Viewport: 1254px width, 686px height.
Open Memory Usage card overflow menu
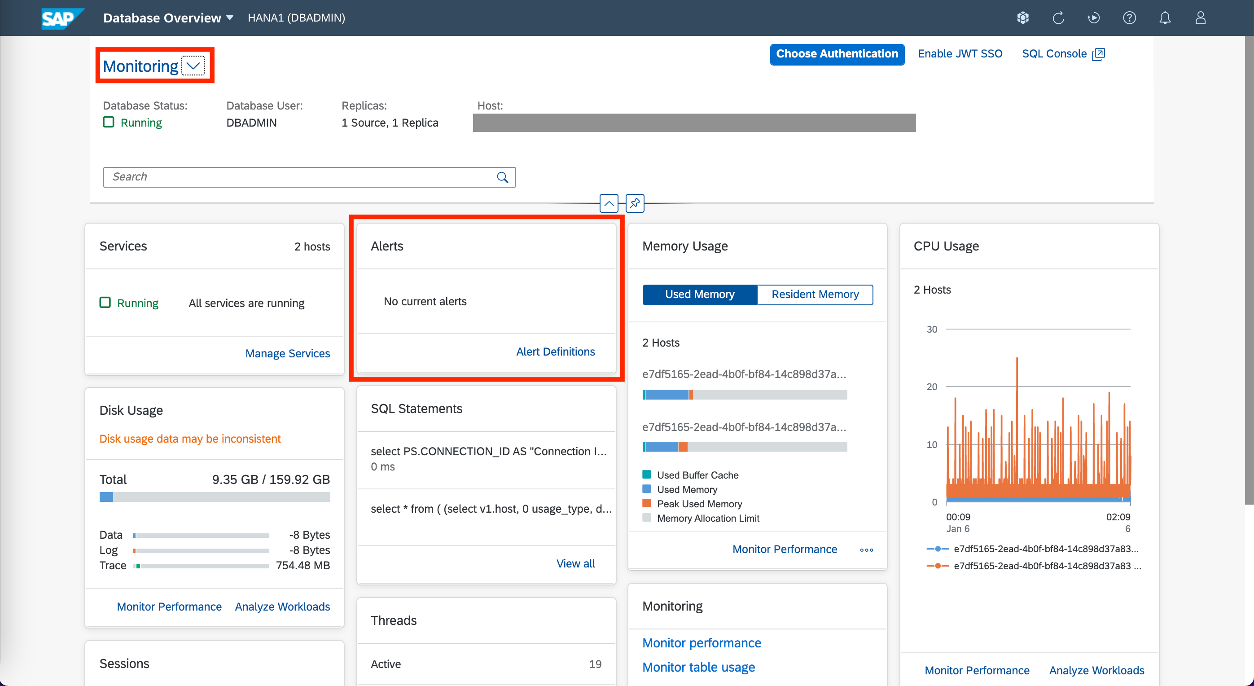(x=867, y=550)
